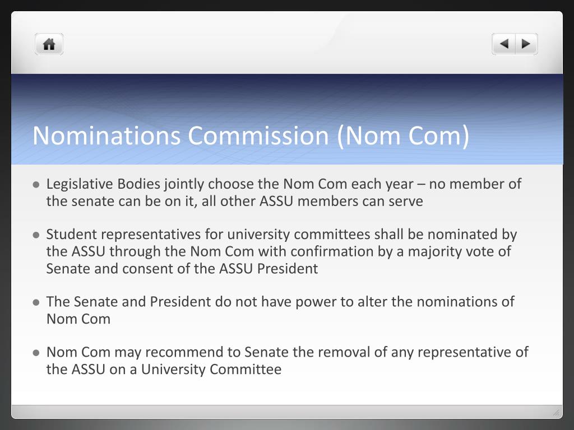This screenshot has height=430, width=574.
Task: Select the bullet dot before Nom Com may recommend
Action: pos(36,353)
